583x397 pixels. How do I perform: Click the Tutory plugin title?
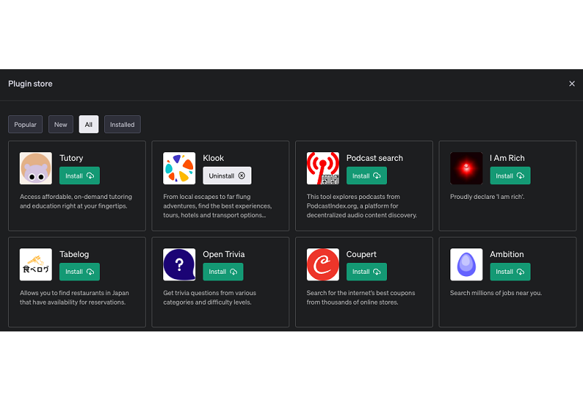[71, 158]
